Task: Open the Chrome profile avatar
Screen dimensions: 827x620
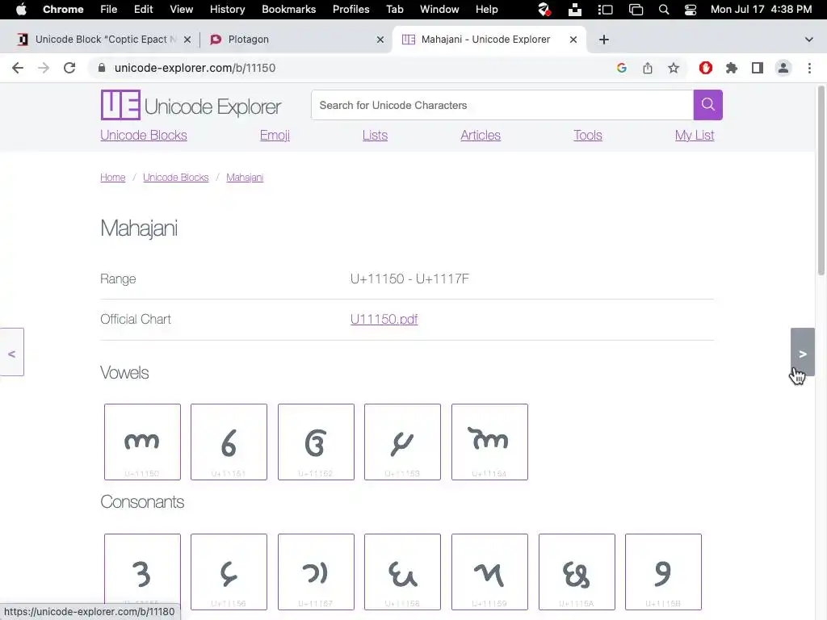Action: coord(783,68)
